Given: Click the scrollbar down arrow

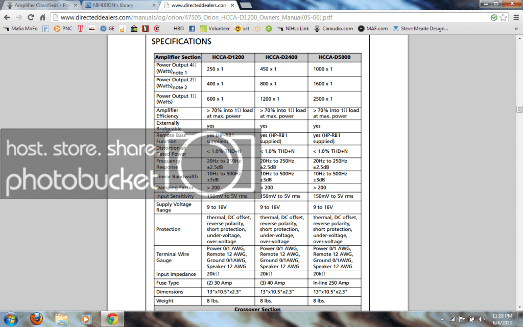Looking at the screenshot, I should click(x=519, y=307).
